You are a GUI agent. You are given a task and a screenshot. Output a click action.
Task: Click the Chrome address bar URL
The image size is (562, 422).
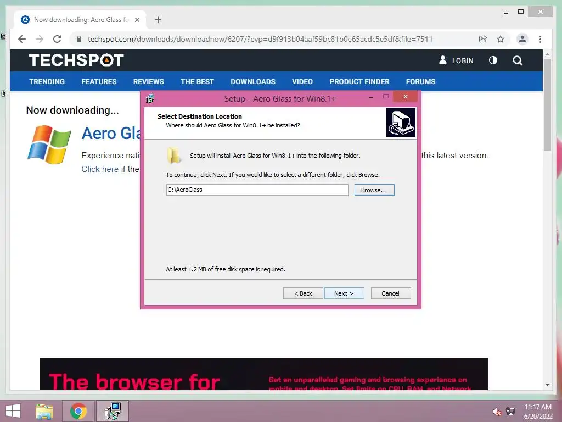[260, 39]
